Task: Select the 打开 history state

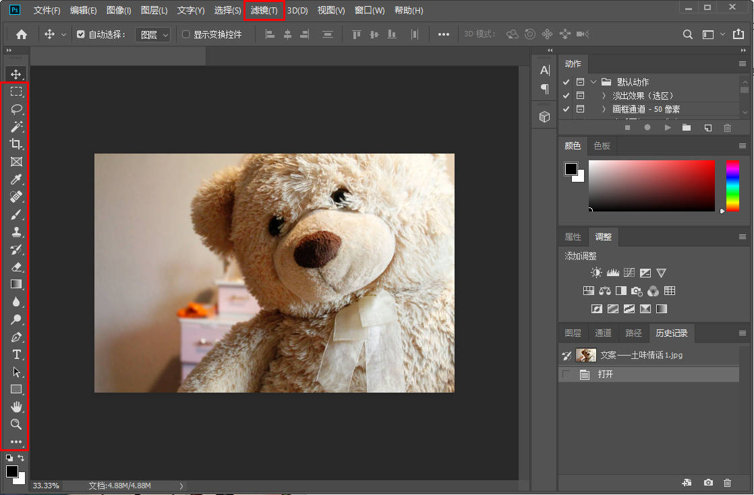Action: [605, 374]
